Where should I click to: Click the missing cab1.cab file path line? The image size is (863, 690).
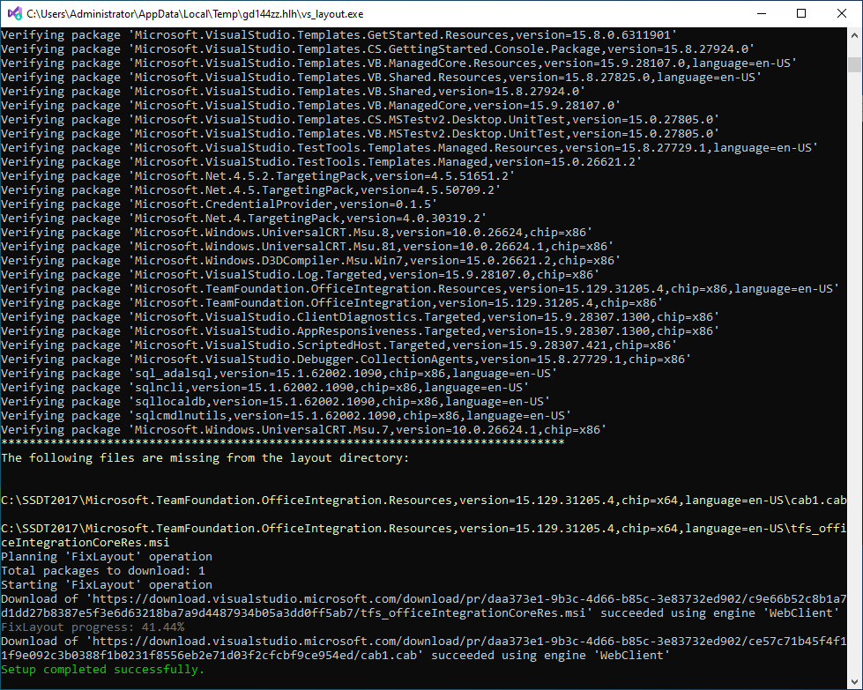424,501
